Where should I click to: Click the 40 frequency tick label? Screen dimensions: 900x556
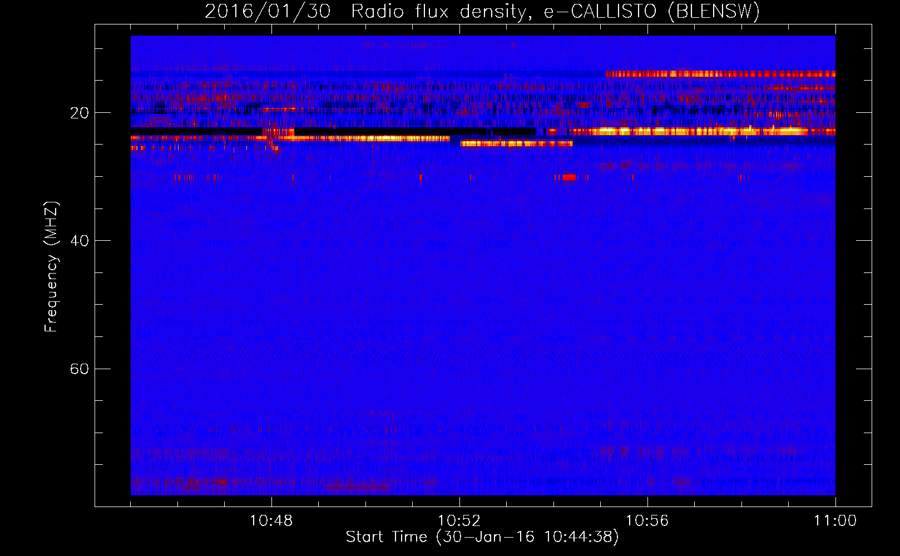(x=79, y=241)
